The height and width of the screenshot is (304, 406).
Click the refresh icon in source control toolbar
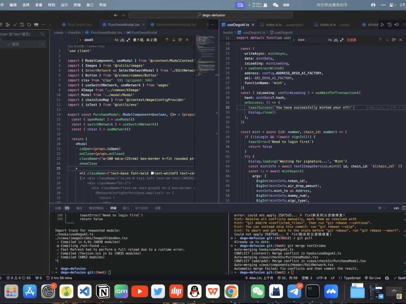click(29, 25)
